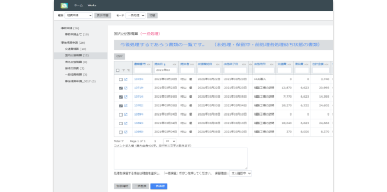
Task: Open document 10694 via its edit icon
Action: tap(126, 114)
